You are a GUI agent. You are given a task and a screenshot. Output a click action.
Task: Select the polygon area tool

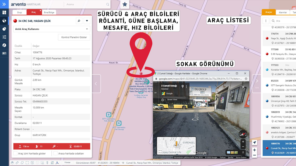(x=22, y=163)
